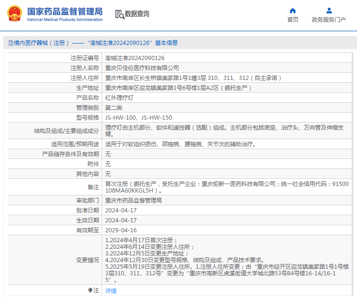The width and height of the screenshot is (357, 299).
Task: Select product name 红外理疗灯
Action: [x=119, y=97]
